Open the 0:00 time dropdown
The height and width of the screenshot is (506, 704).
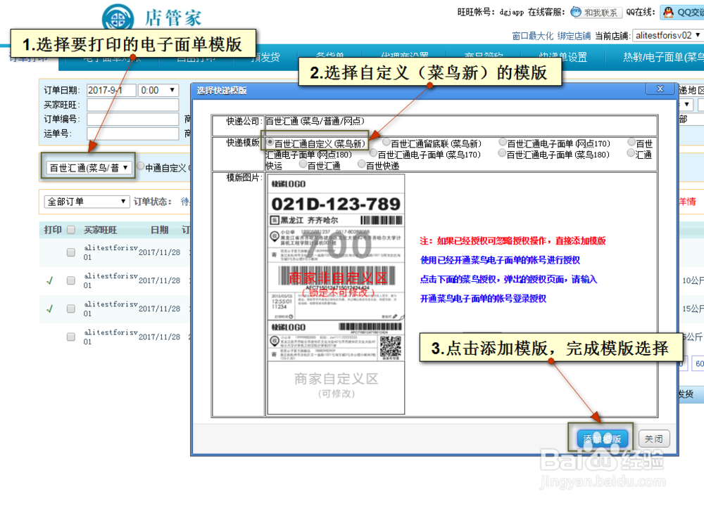pos(158,90)
